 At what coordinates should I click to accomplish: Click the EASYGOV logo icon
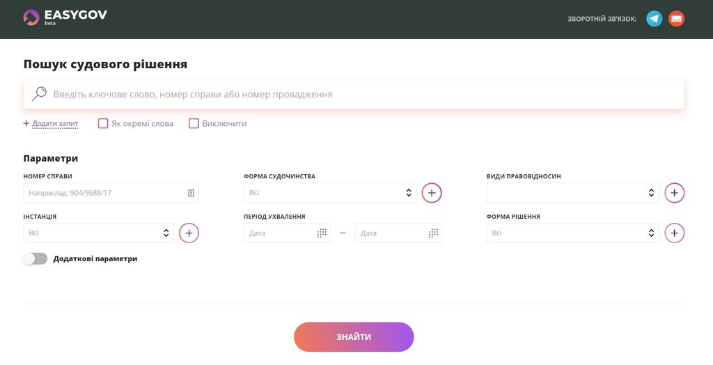click(31, 17)
